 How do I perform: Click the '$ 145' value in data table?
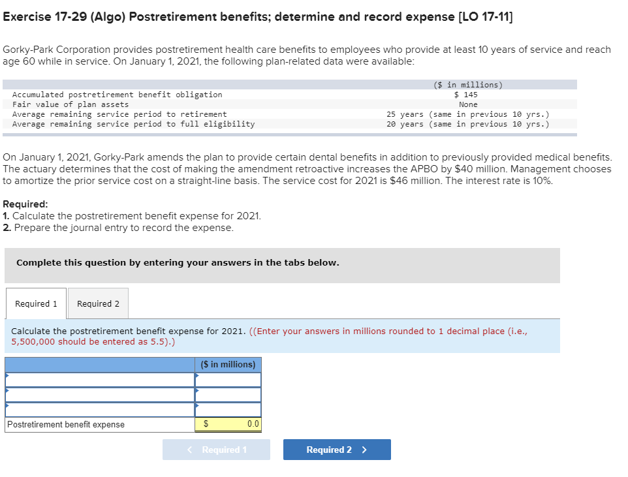466,95
